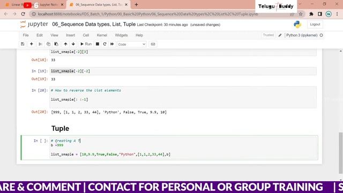Click the list_smaple assignment line
Screen dimensions: 343x193
[111, 154]
